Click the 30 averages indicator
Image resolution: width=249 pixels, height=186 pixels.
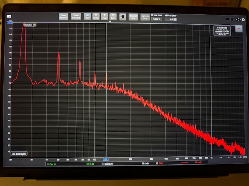[x=19, y=153]
